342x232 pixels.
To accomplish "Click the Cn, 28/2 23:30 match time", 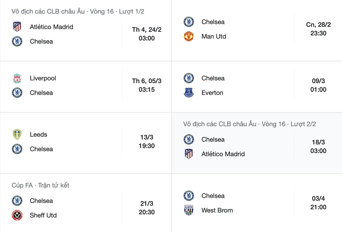I will [x=318, y=29].
